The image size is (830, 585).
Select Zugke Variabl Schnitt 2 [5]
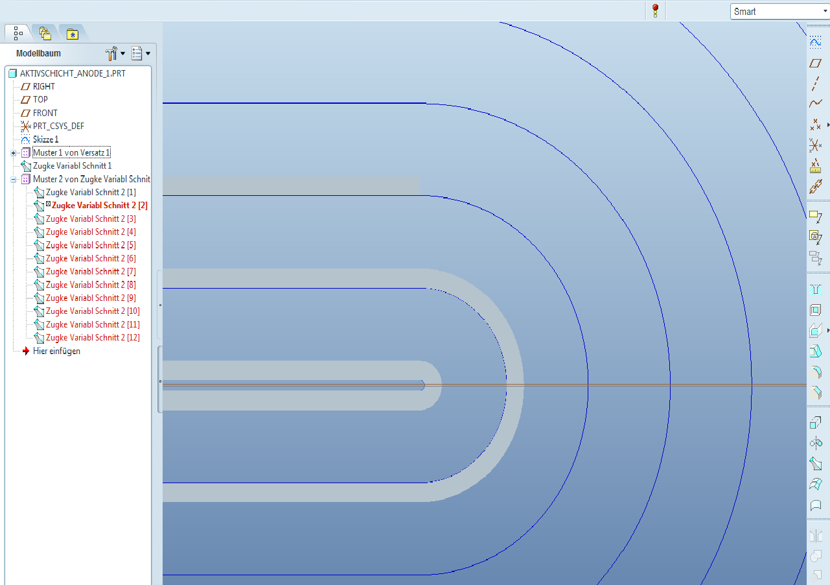pos(91,245)
